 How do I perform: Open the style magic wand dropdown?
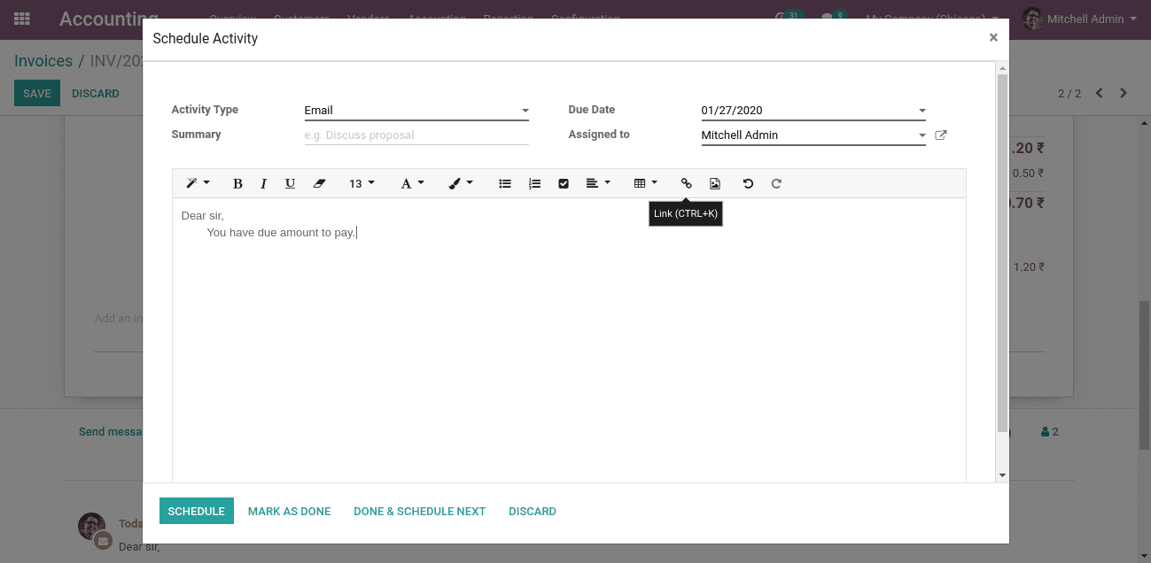(x=198, y=183)
